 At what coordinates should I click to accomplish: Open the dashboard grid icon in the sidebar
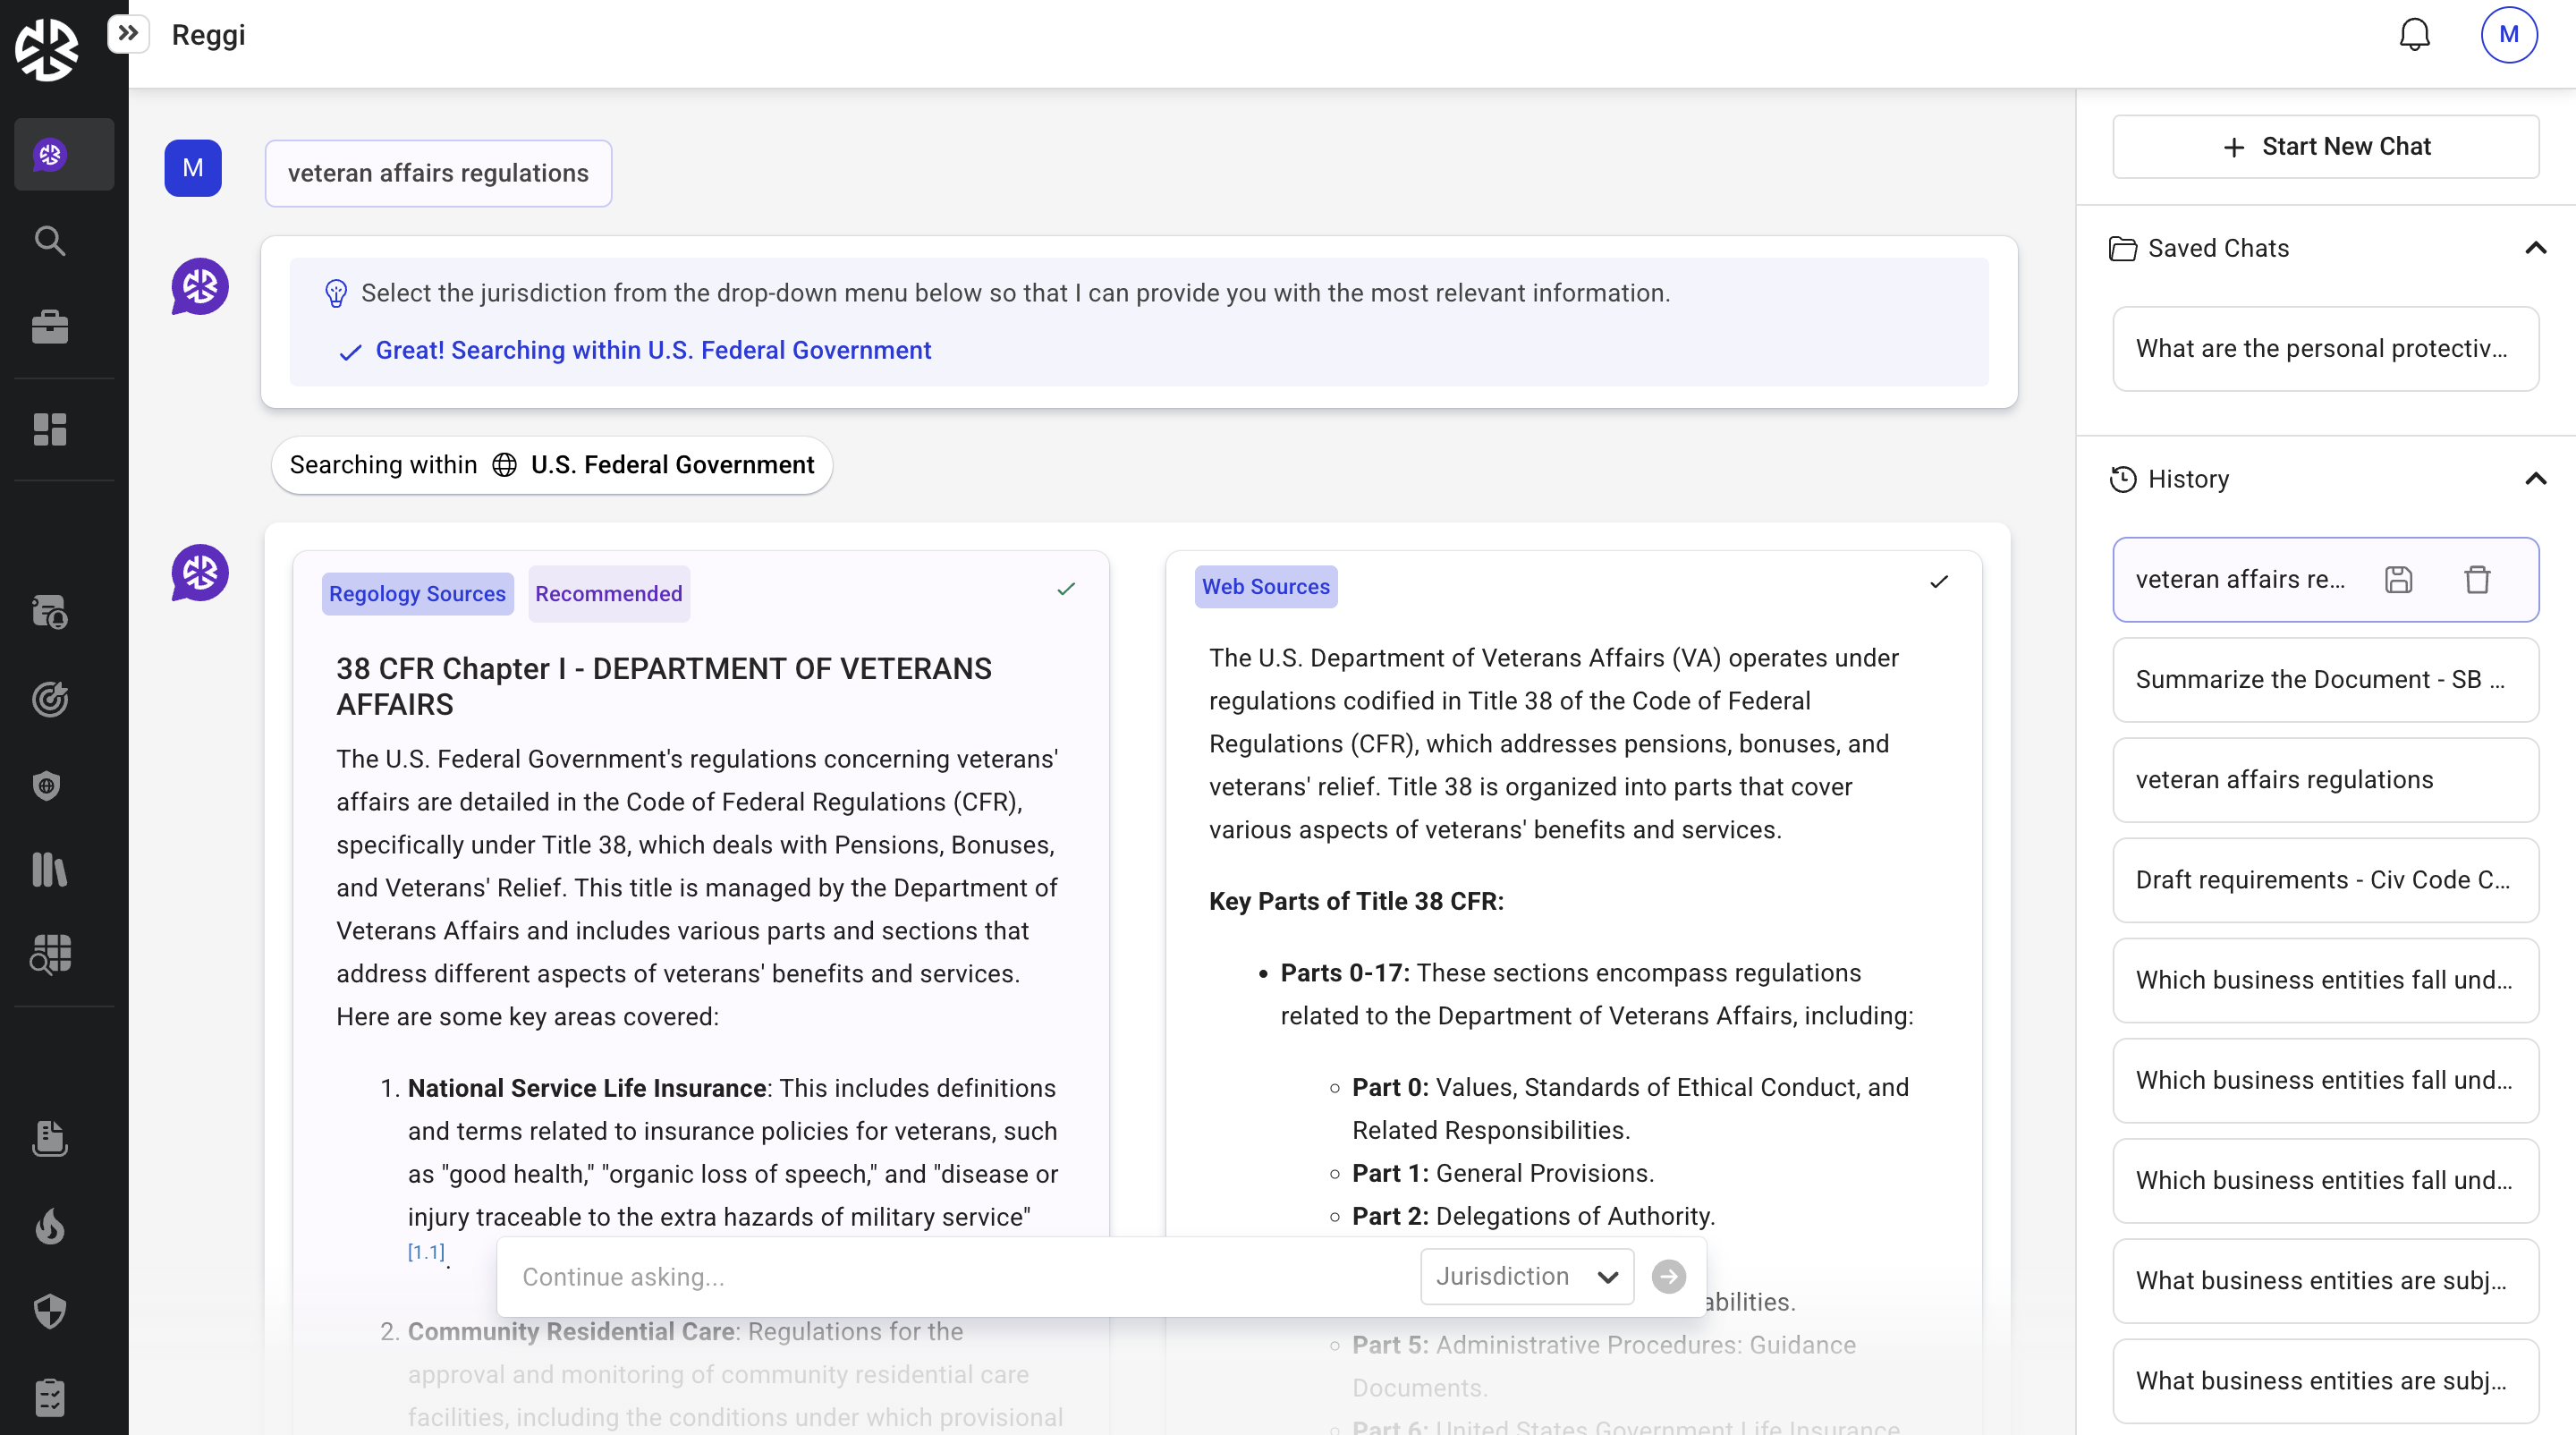click(x=50, y=429)
